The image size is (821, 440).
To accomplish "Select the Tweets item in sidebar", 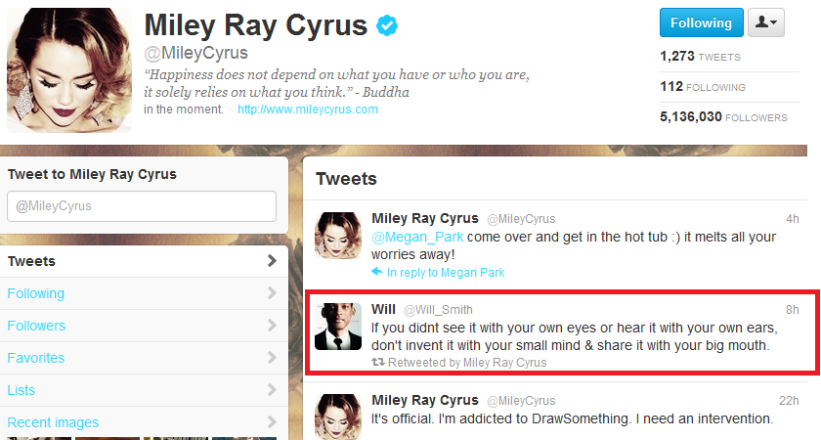I will click(x=143, y=261).
